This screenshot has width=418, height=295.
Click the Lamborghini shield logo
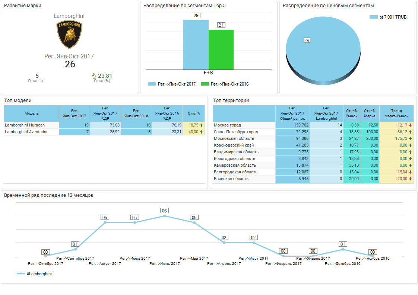(69, 35)
